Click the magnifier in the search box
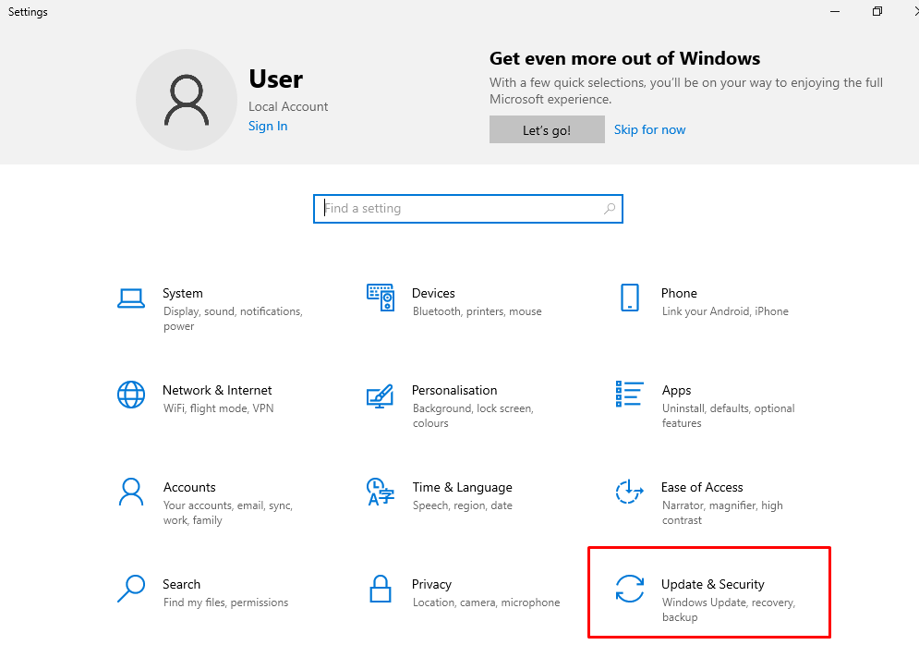The width and height of the screenshot is (919, 645). [x=610, y=208]
